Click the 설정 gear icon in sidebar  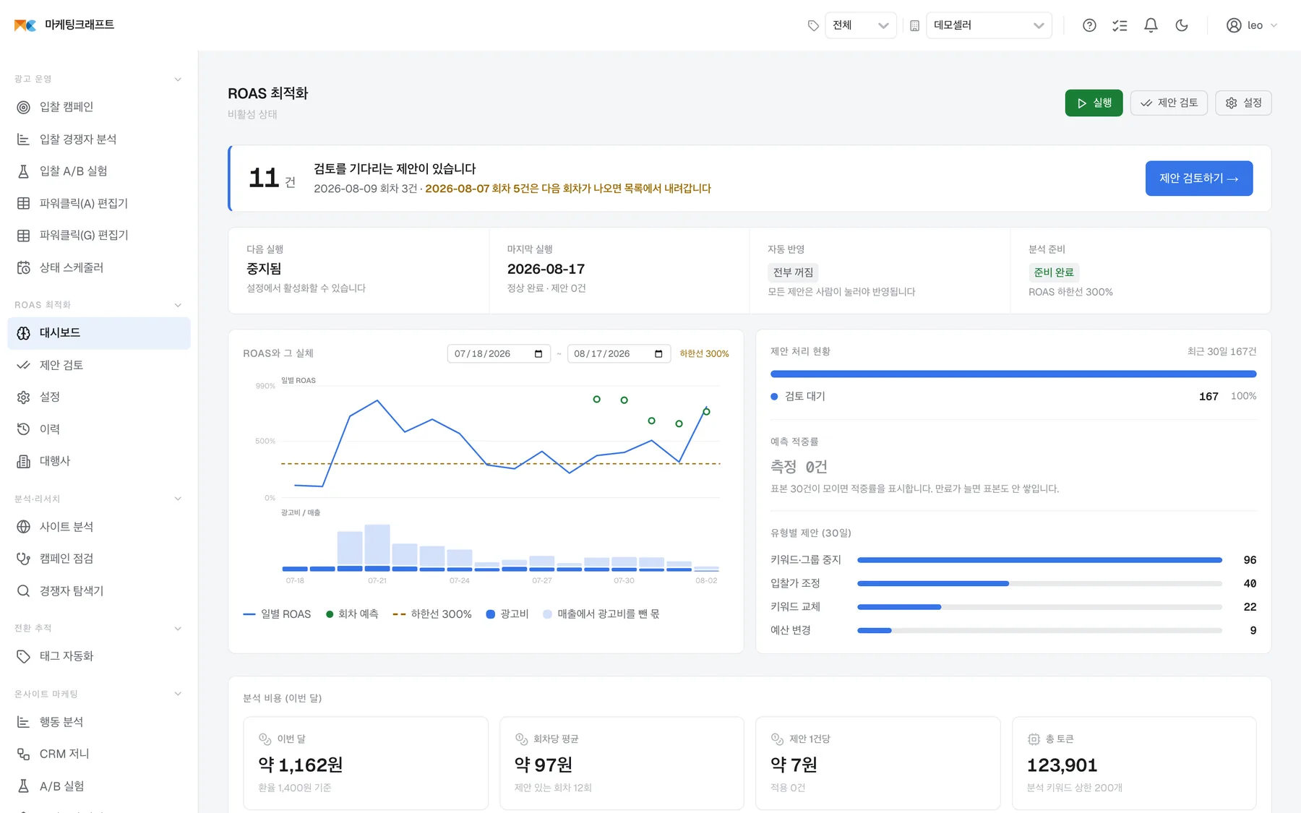(24, 397)
